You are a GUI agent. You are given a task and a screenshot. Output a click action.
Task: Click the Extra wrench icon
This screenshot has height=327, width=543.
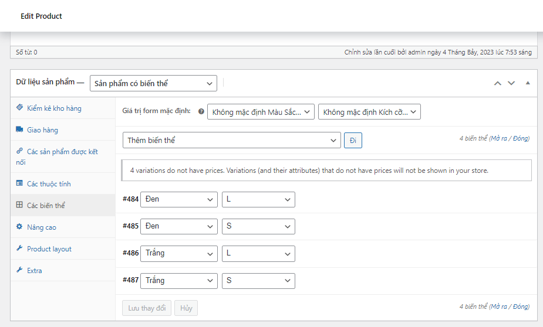pyautogui.click(x=19, y=270)
